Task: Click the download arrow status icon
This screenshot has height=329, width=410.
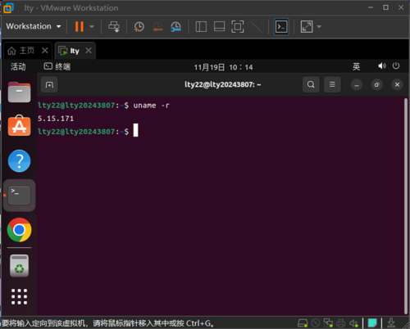Action: pos(391,323)
